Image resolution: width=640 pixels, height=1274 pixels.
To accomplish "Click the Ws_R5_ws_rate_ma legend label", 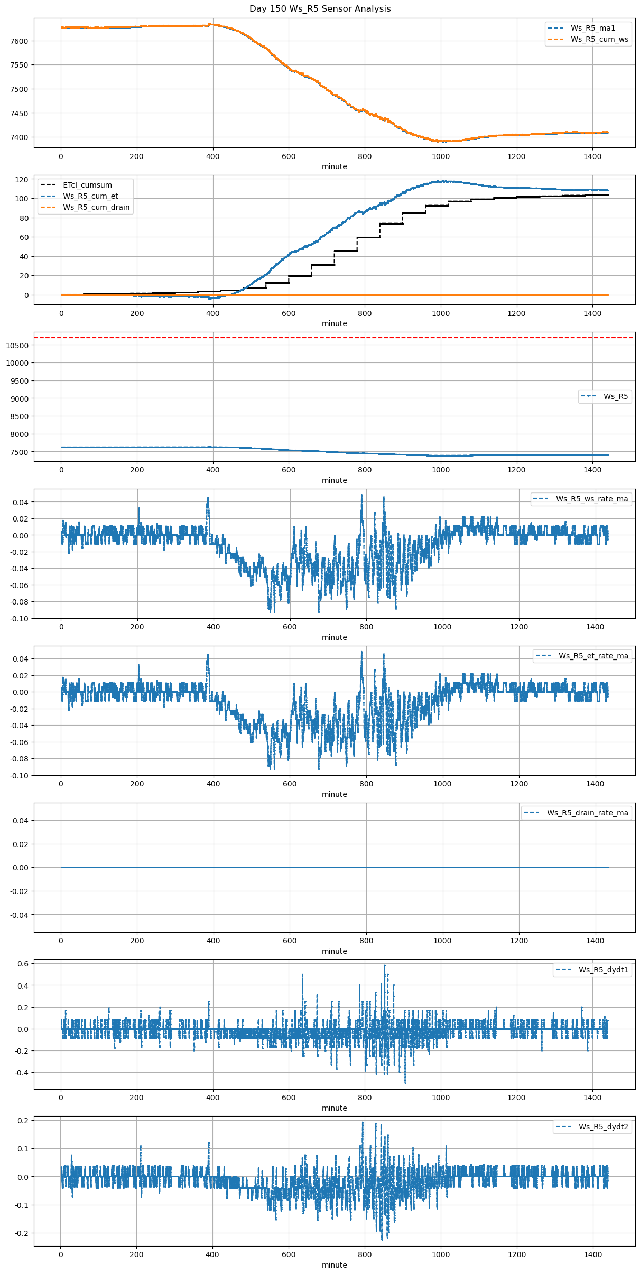I will [x=592, y=499].
